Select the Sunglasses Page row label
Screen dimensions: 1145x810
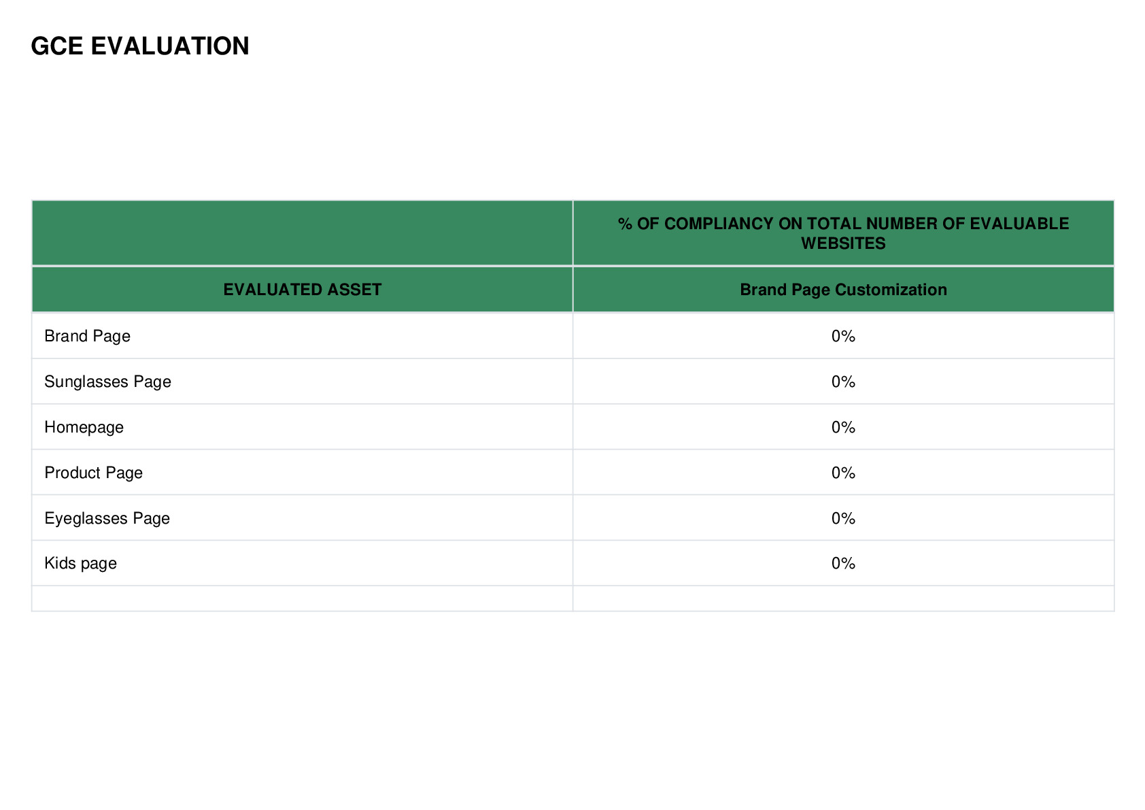tap(107, 382)
